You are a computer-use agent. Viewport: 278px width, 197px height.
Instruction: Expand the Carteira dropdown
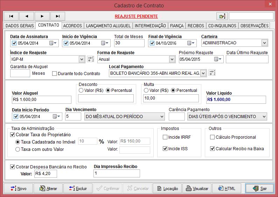coord(264,43)
